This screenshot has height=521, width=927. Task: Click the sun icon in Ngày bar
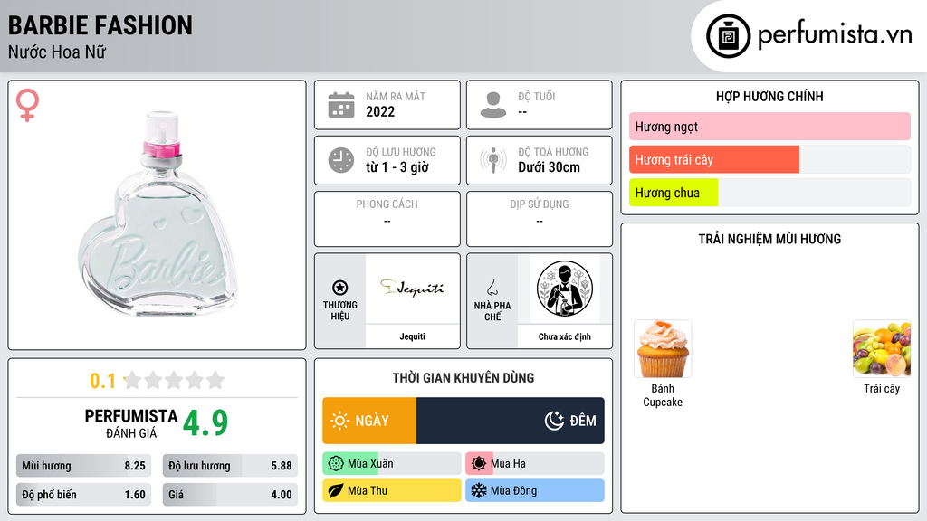coord(339,421)
